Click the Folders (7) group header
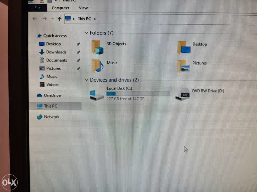 [x=102, y=33]
